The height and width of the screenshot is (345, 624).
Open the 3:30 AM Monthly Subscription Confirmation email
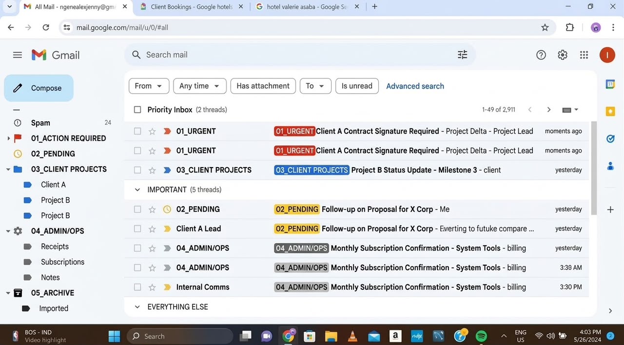pyautogui.click(x=356, y=268)
